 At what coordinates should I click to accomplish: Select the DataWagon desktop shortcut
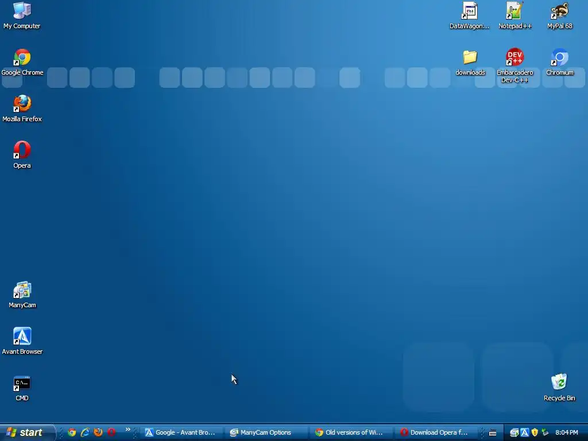pyautogui.click(x=470, y=16)
